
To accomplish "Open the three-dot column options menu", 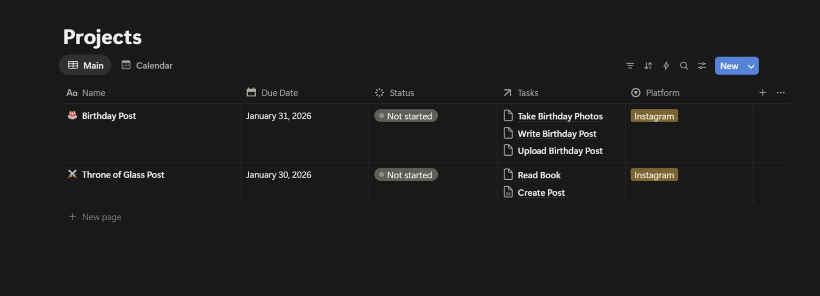I will [x=780, y=93].
